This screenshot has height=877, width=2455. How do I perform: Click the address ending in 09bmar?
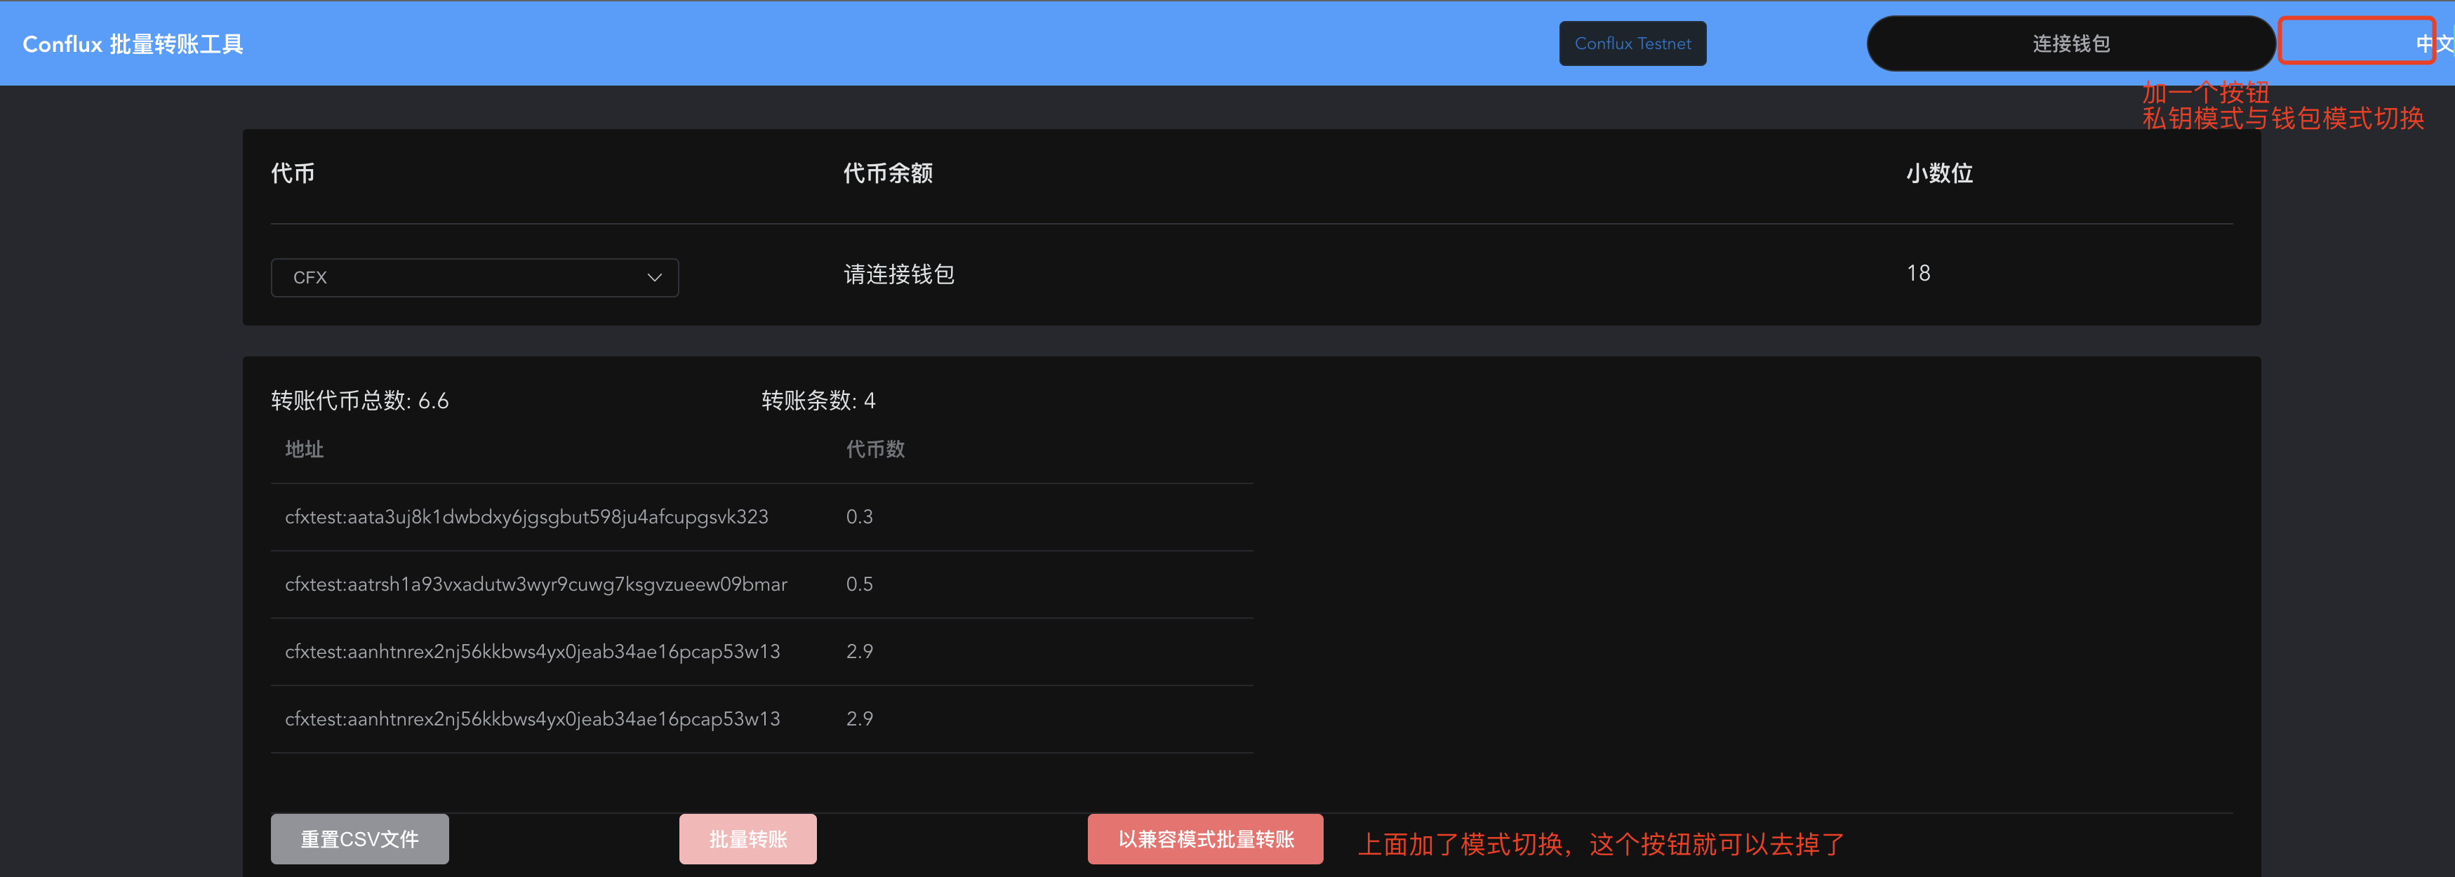click(535, 584)
